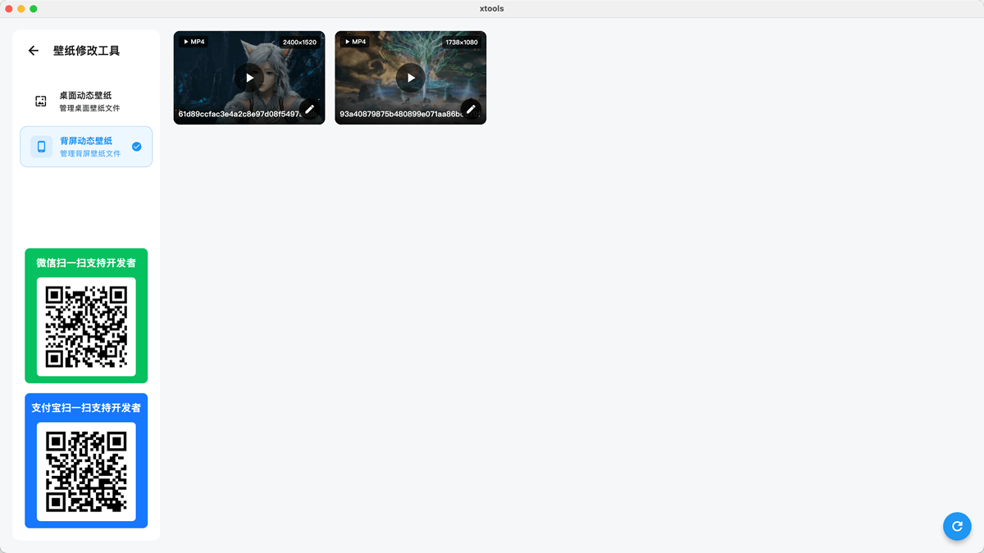
Task: Click the MP4 badge on first video
Action: (194, 42)
